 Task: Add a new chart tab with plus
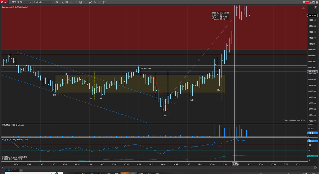pos(20,170)
